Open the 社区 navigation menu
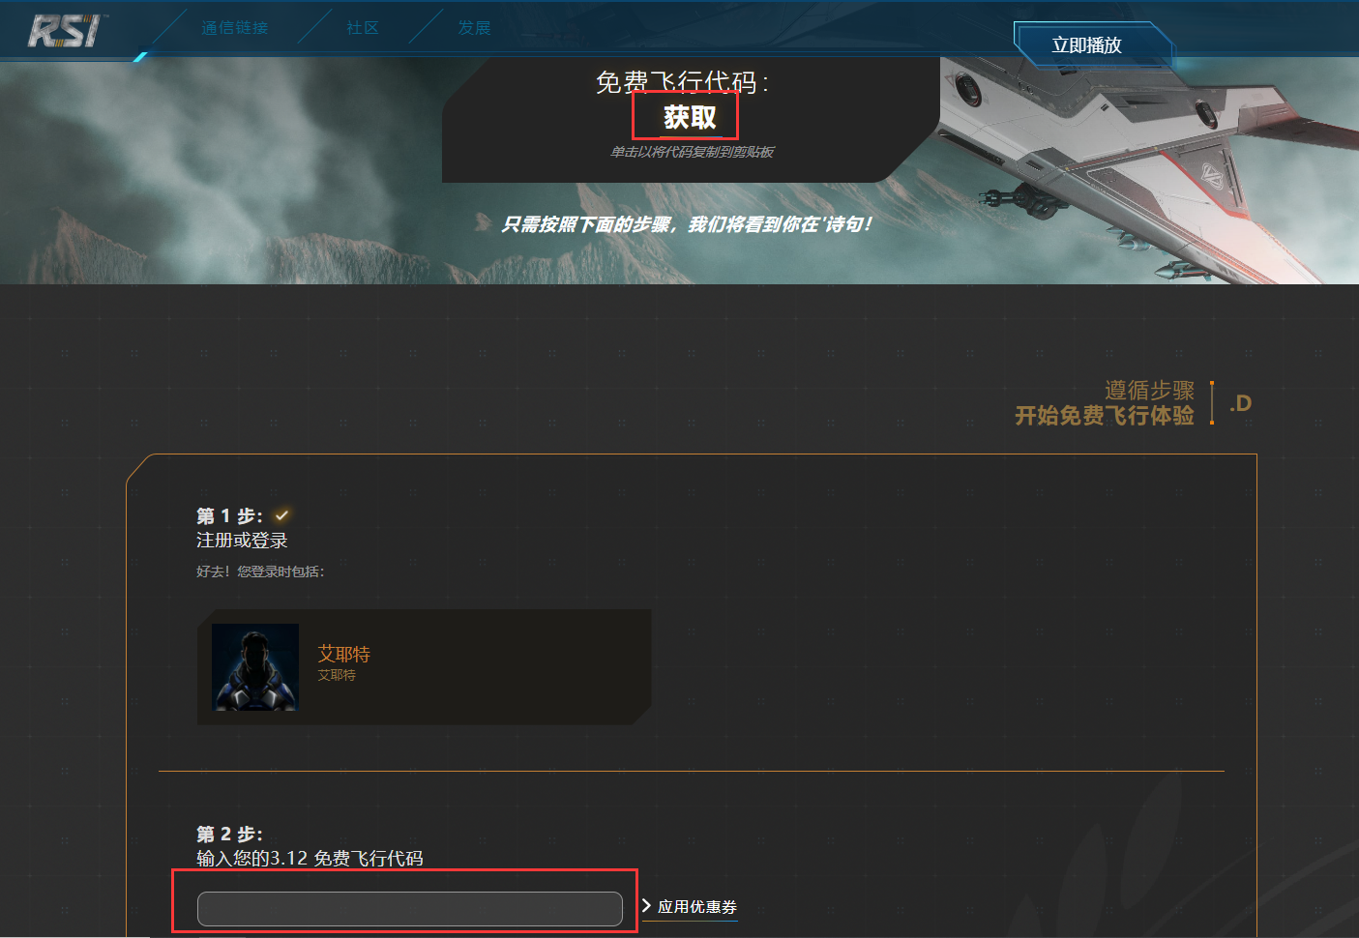 click(363, 28)
